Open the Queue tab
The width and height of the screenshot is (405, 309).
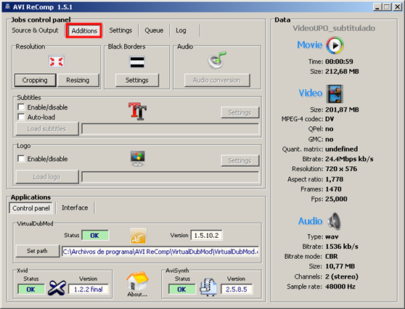154,30
